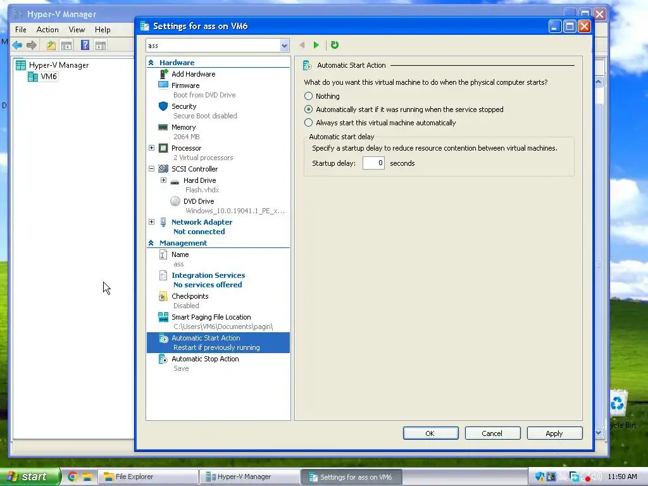648x486 pixels.
Task: Click the Up one level folder icon
Action: pos(51,45)
